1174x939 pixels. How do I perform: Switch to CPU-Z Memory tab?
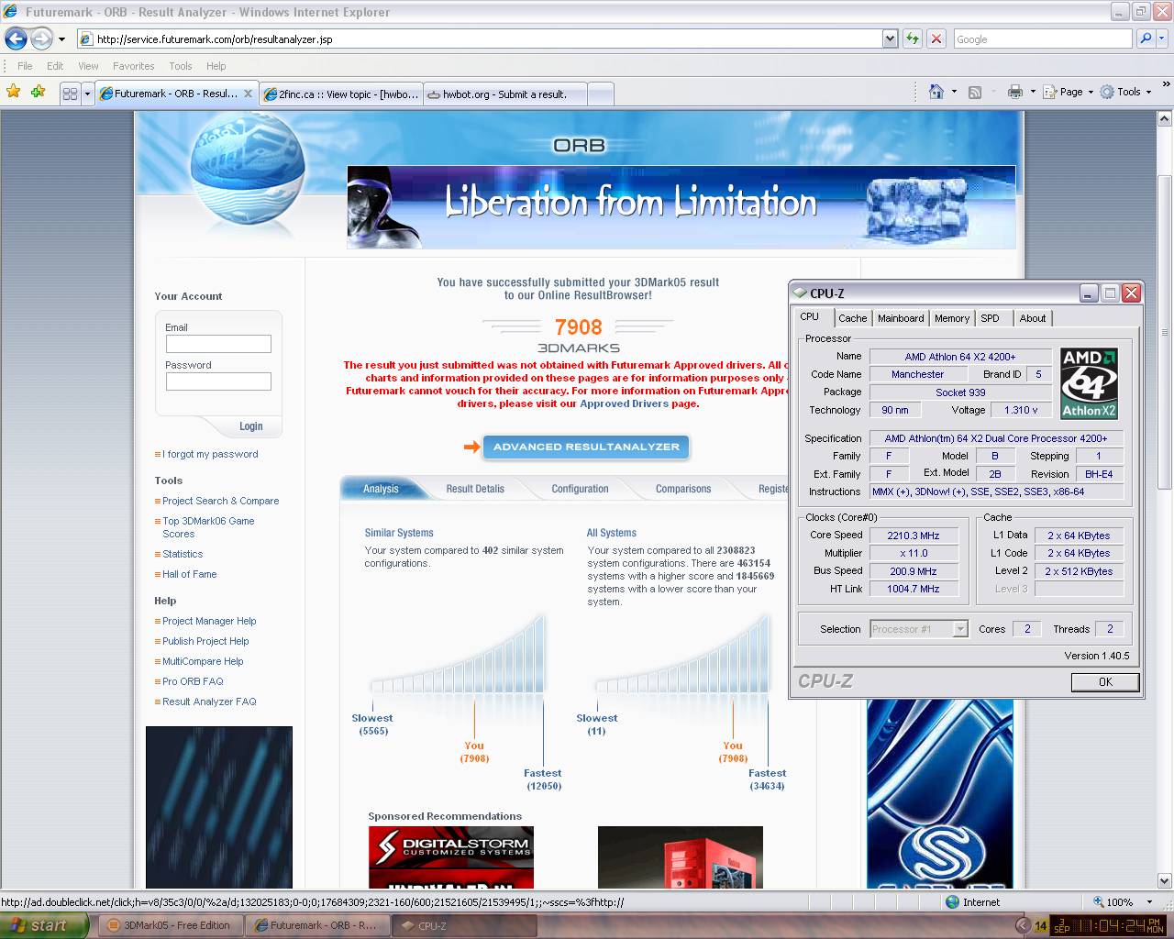(x=952, y=318)
